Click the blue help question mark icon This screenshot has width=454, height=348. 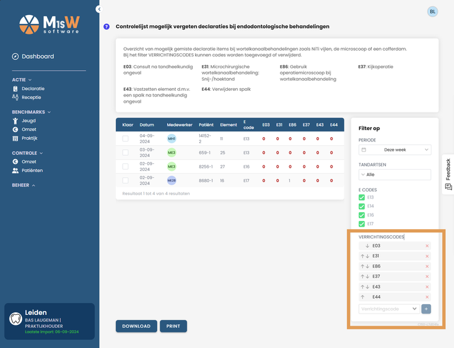[x=106, y=27]
